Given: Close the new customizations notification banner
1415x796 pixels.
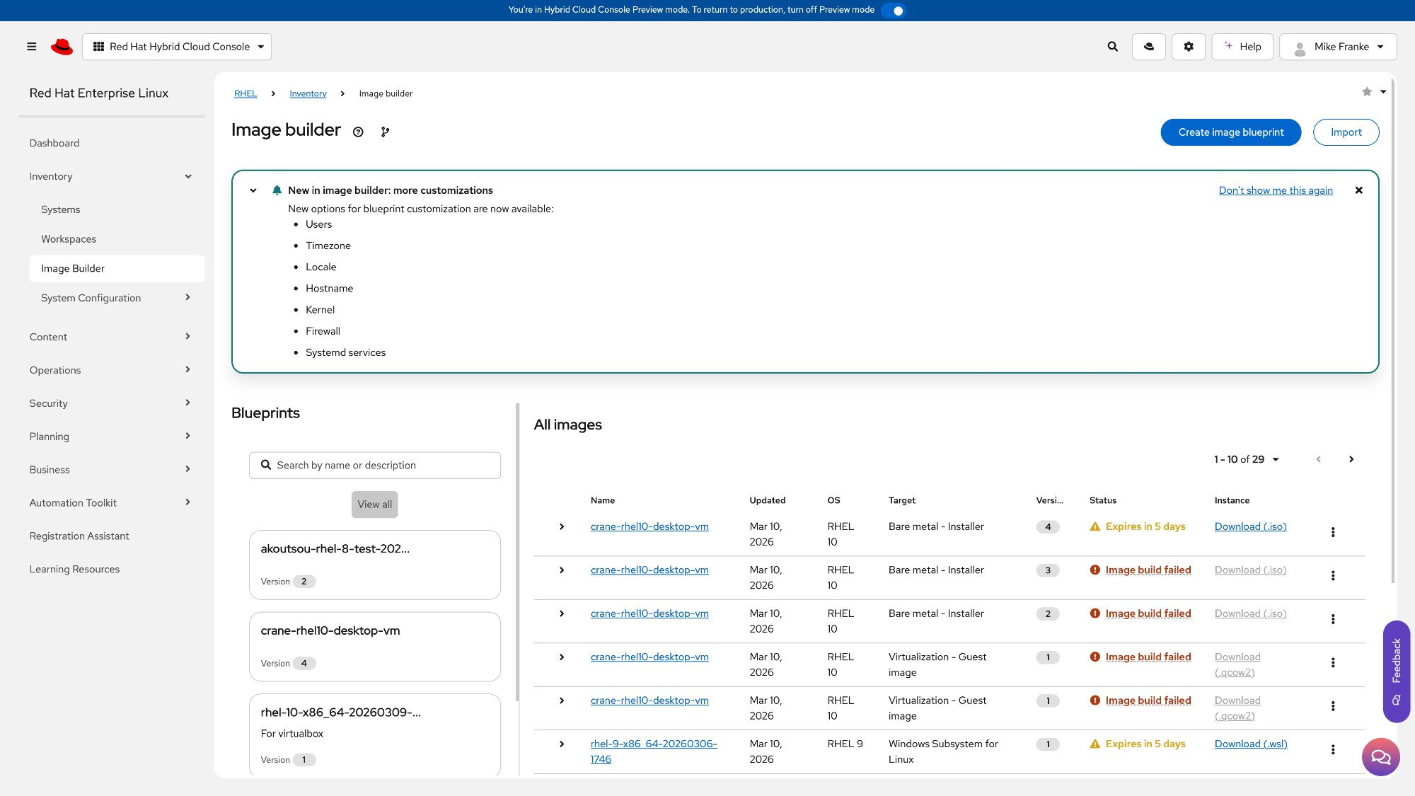Looking at the screenshot, I should (1358, 190).
